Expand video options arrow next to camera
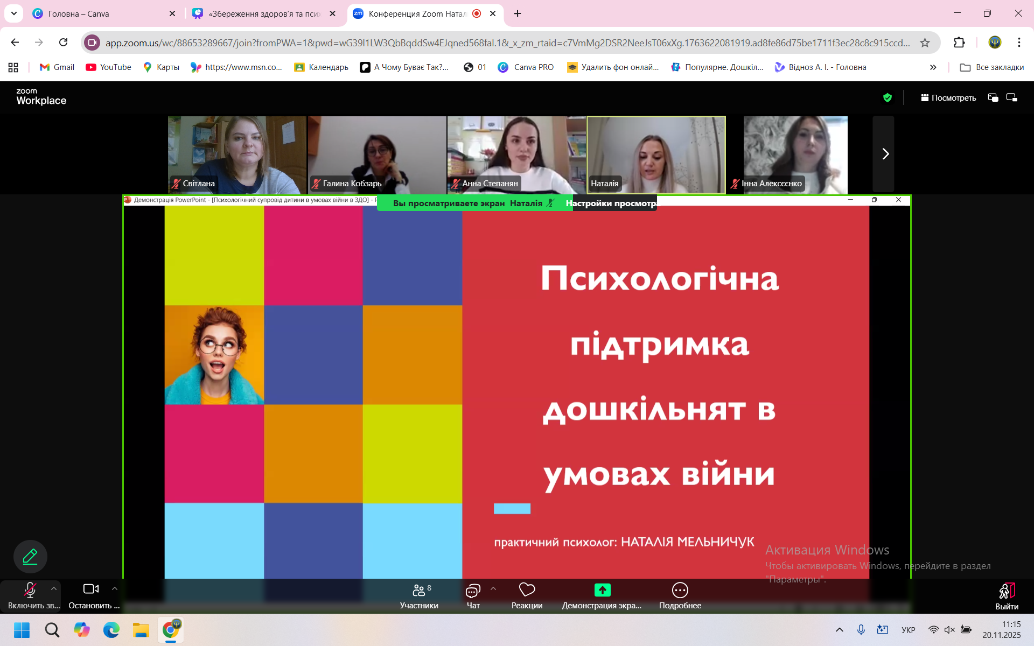1034x646 pixels. (x=115, y=588)
